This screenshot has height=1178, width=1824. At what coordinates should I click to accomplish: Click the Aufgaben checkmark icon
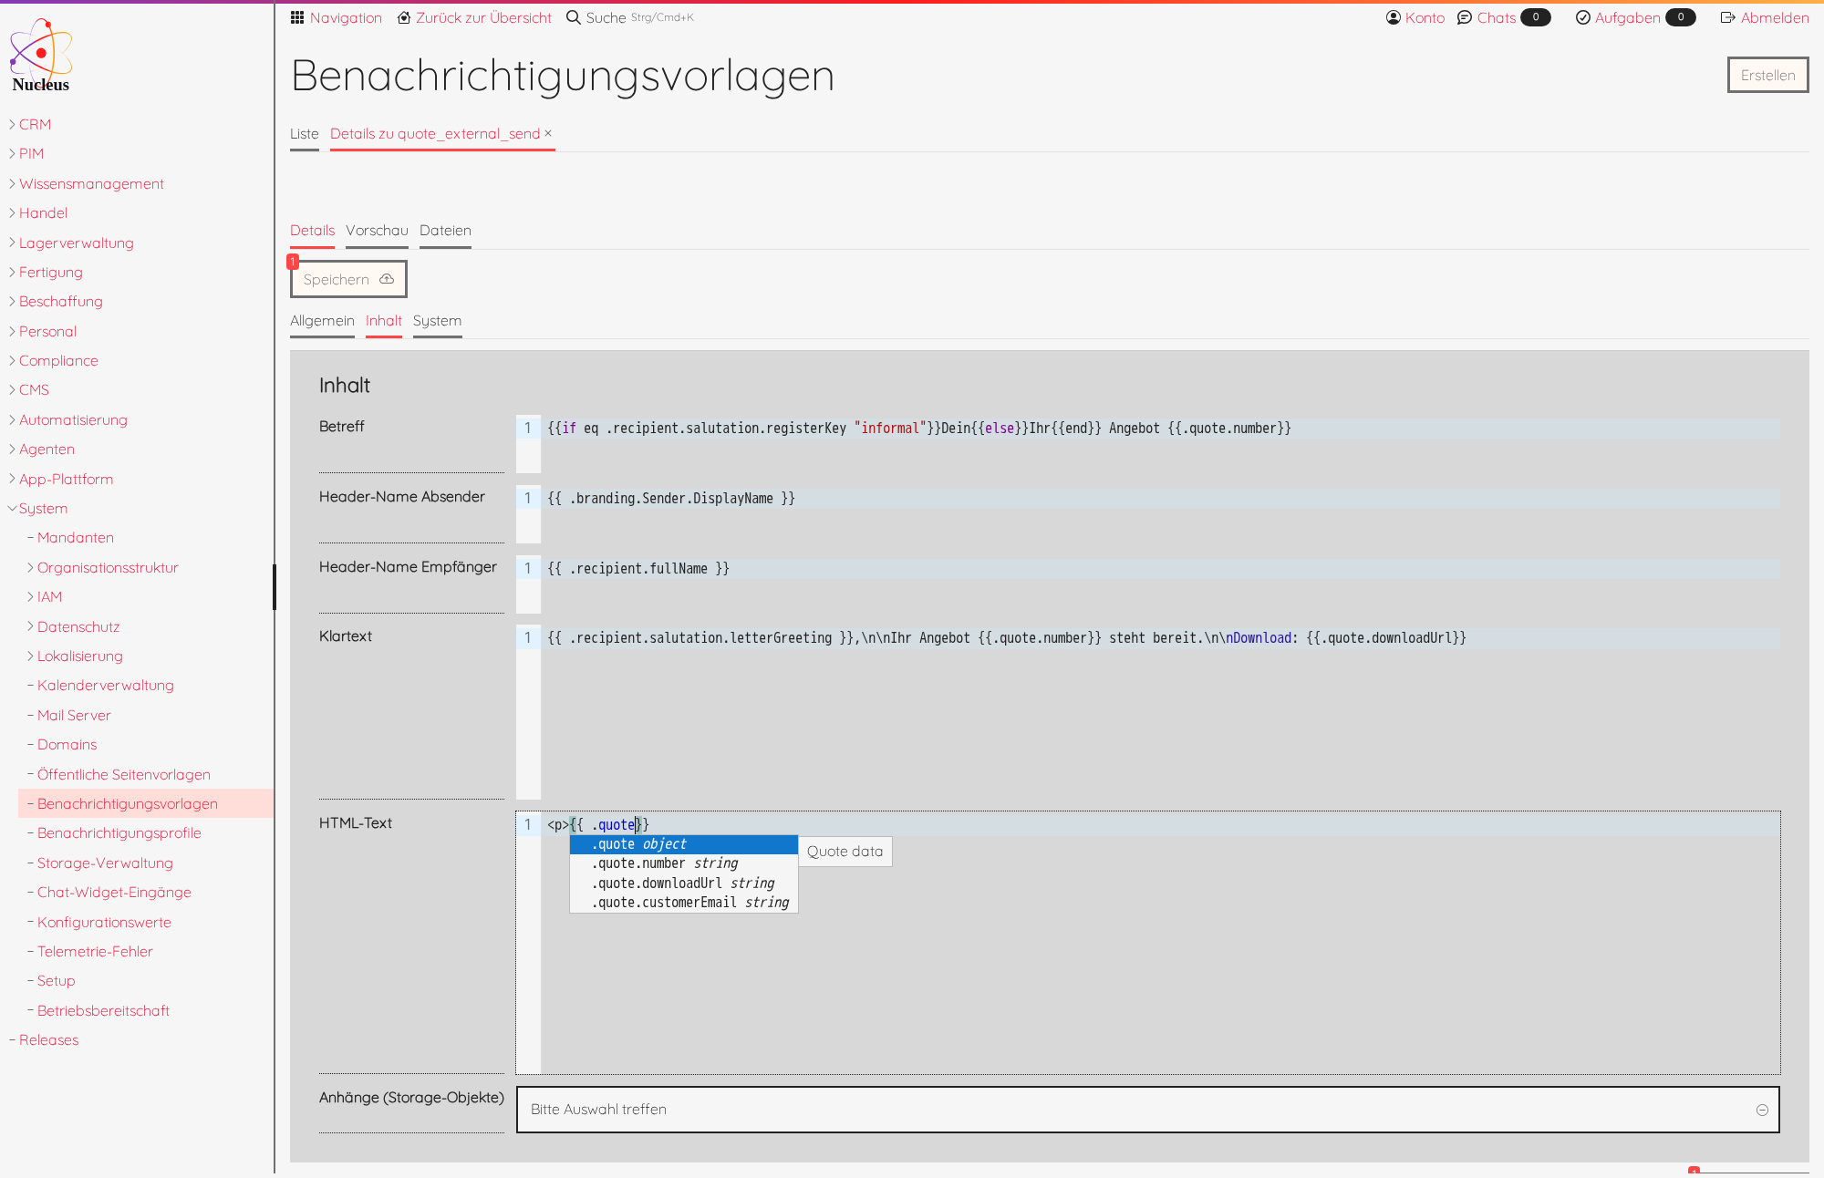tap(1583, 17)
